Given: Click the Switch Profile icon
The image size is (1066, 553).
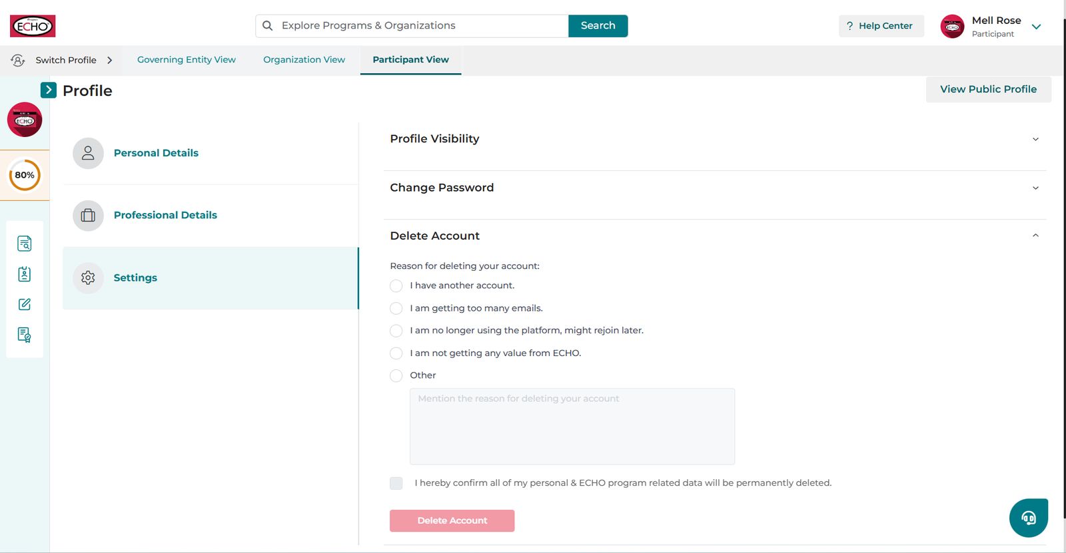Looking at the screenshot, I should [x=18, y=60].
